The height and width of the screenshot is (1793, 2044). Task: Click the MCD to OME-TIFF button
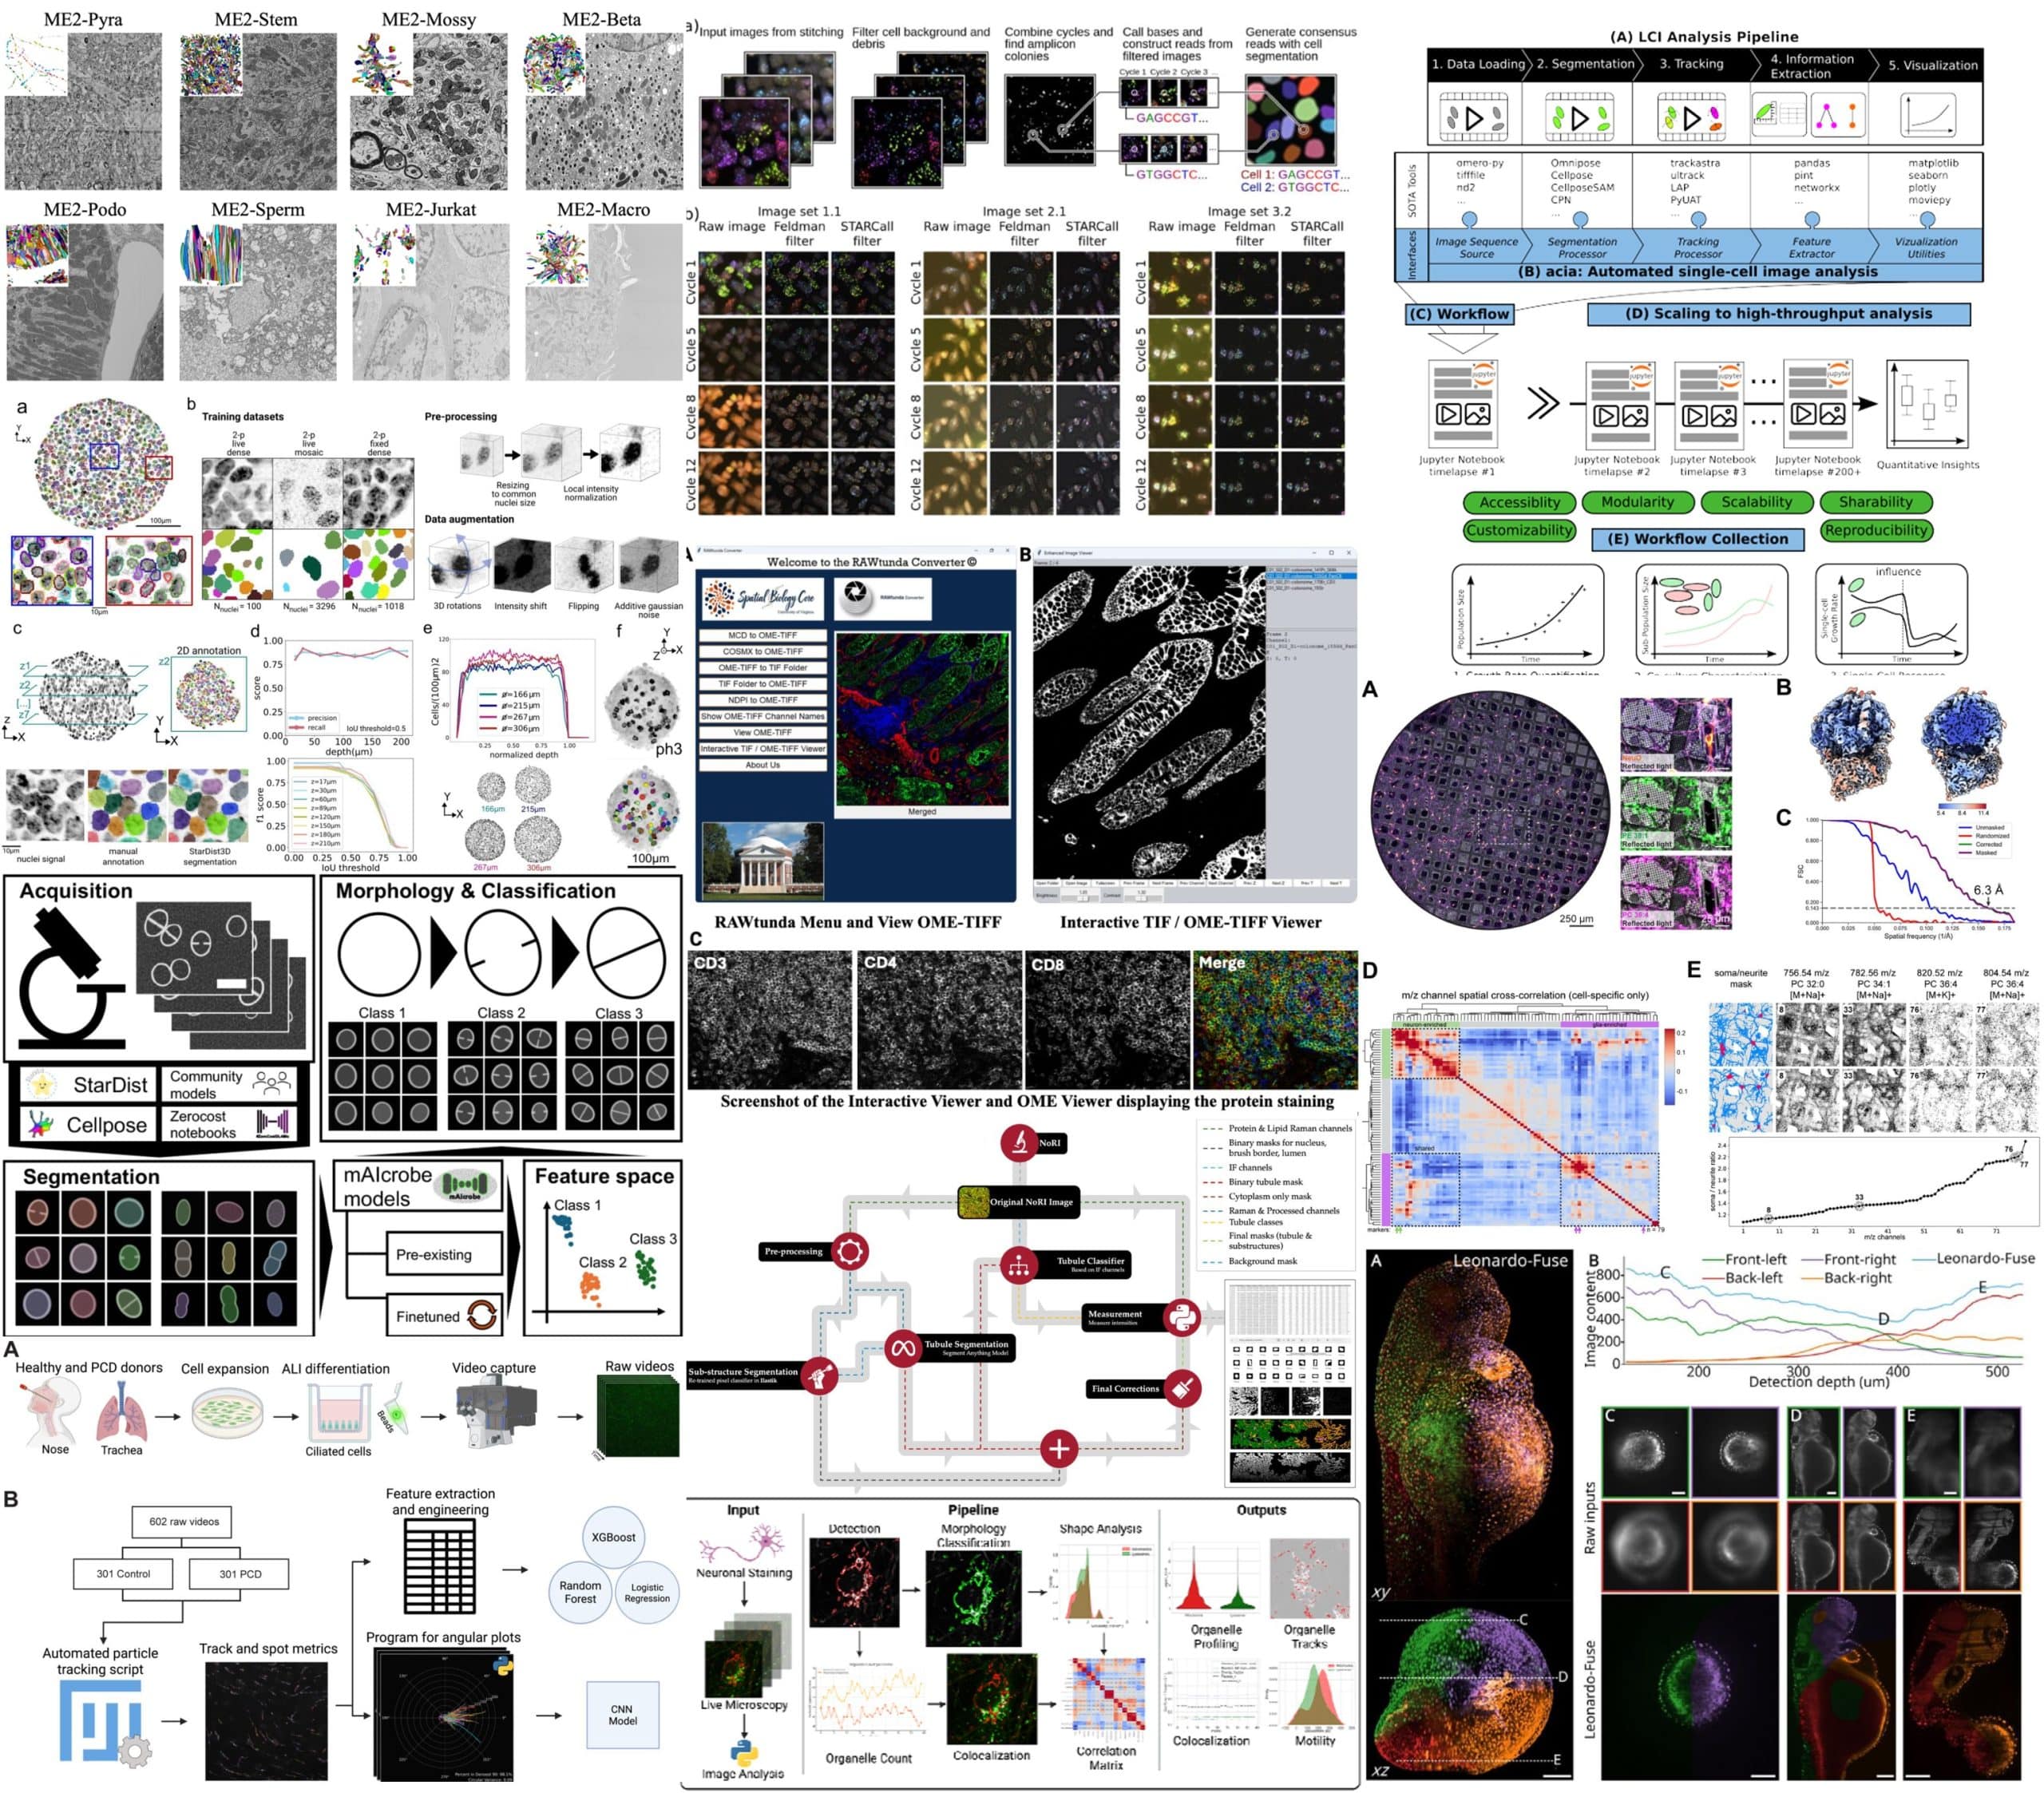(763, 635)
